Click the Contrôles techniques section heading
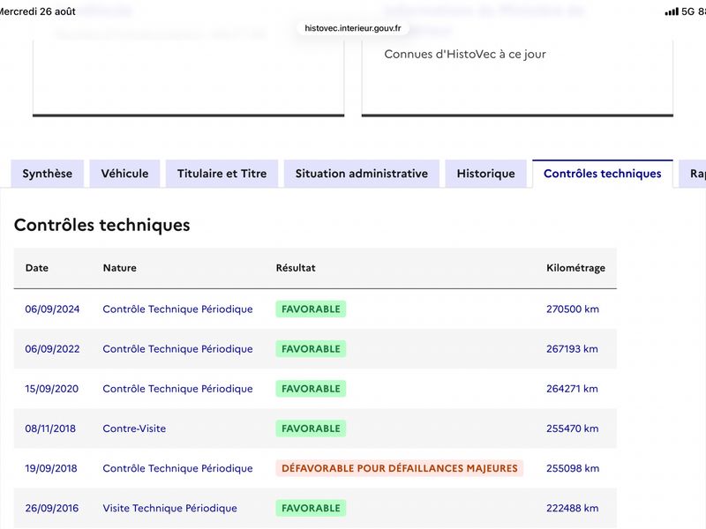This screenshot has width=706, height=529. [x=102, y=225]
